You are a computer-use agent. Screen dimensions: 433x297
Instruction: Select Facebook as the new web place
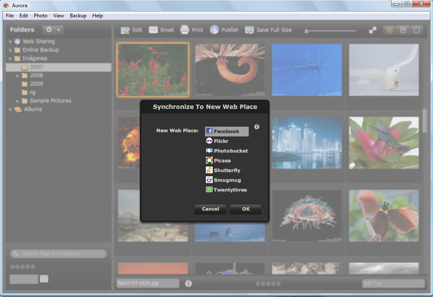227,131
